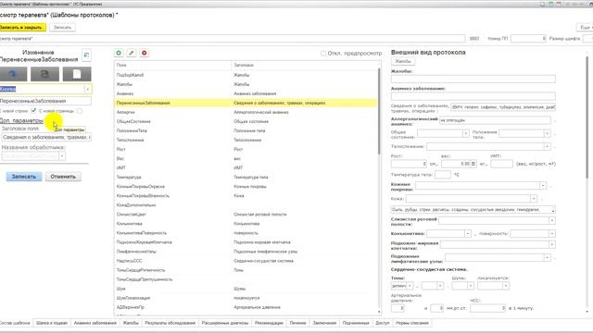This screenshot has height=333, width=593.
Task: Select 'ШумЛокализация' row
Action: (246, 298)
